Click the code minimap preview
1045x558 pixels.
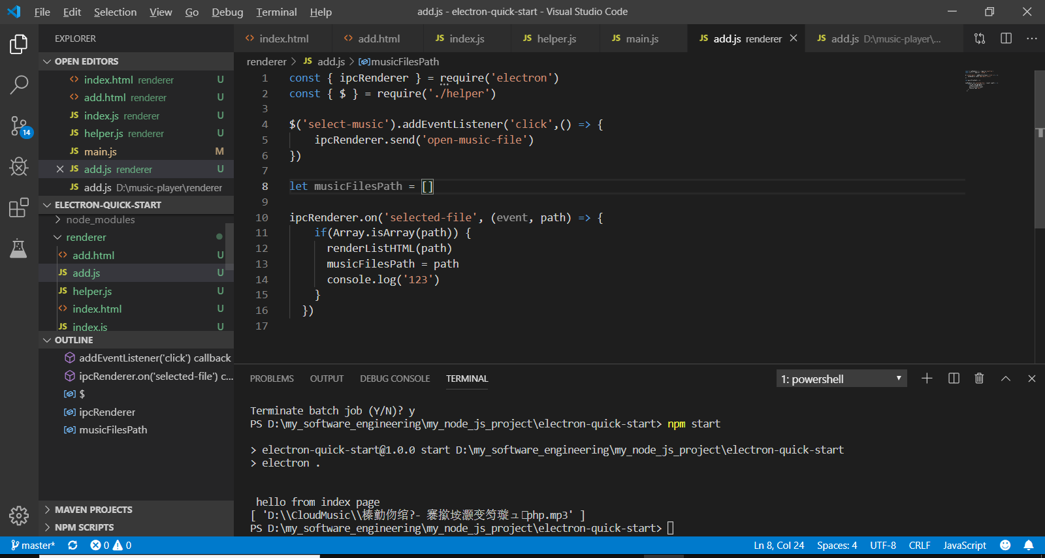click(982, 80)
